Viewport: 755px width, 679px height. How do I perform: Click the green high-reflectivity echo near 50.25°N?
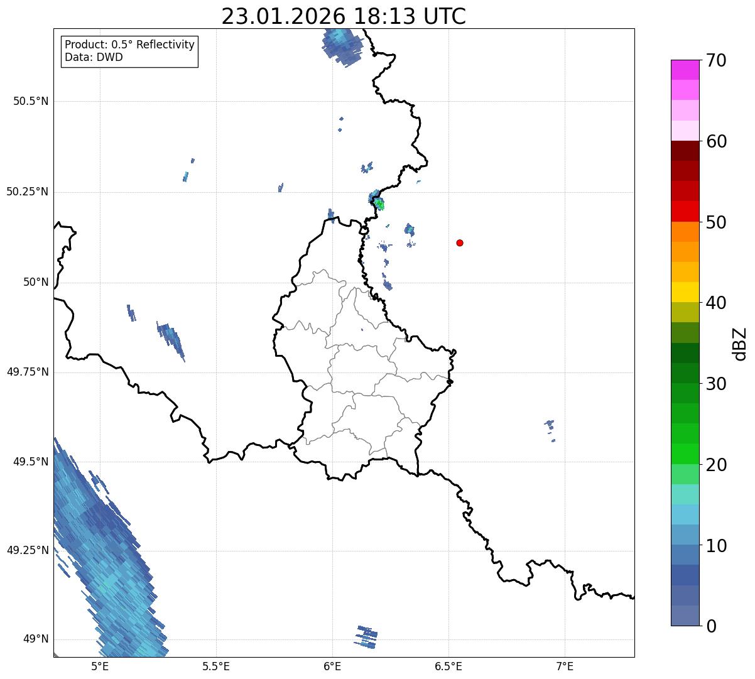click(379, 204)
